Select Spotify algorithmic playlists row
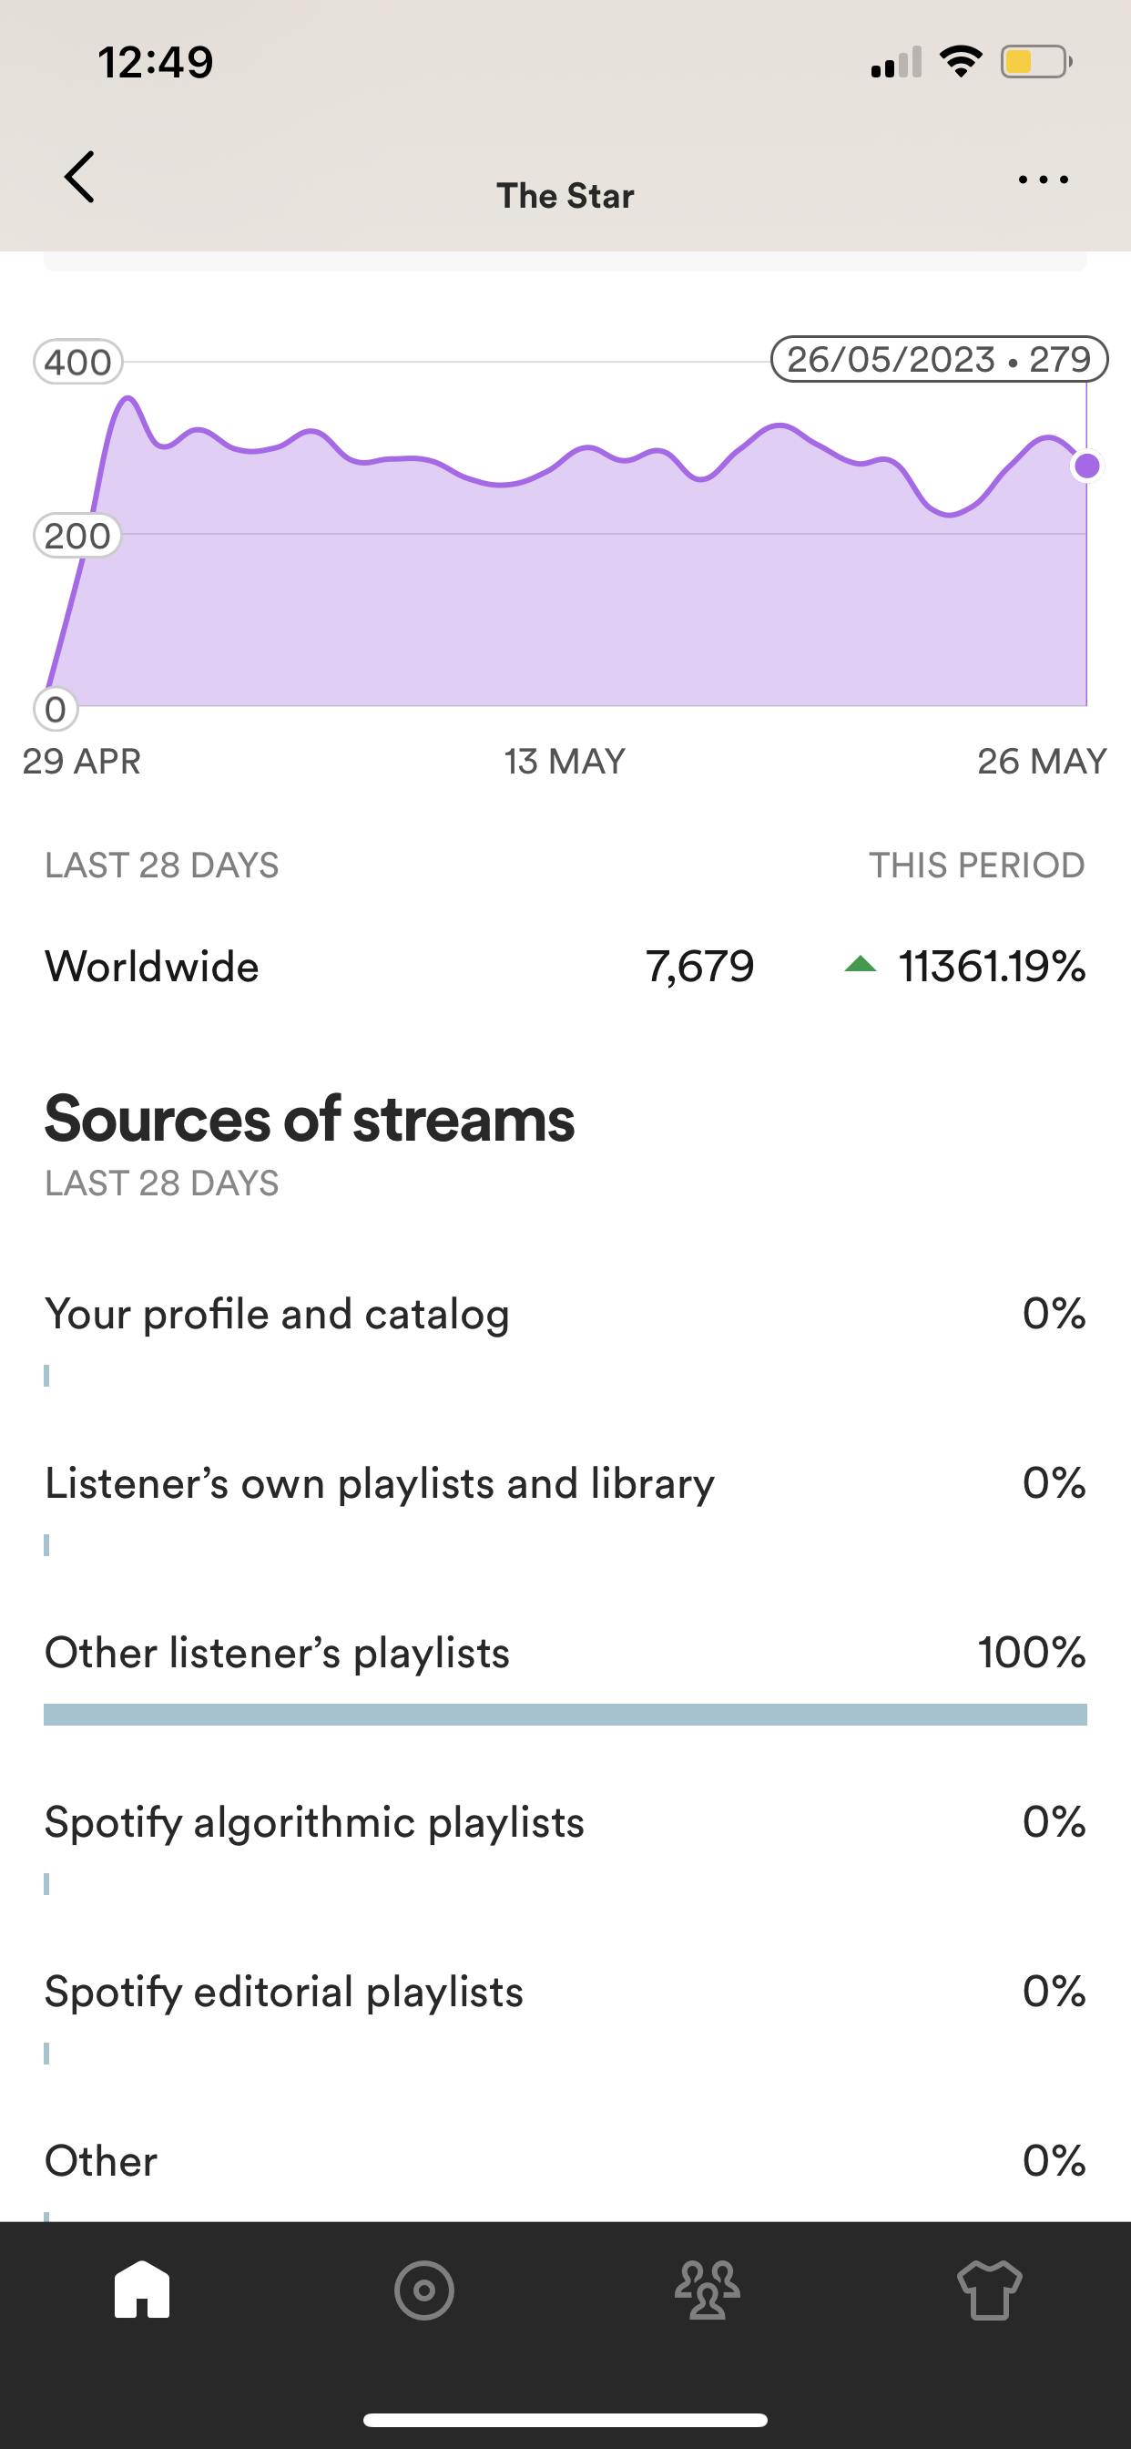The image size is (1131, 2449). pos(565,1821)
